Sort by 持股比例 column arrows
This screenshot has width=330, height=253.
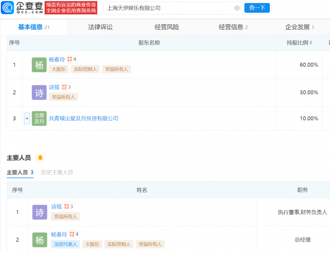click(311, 43)
